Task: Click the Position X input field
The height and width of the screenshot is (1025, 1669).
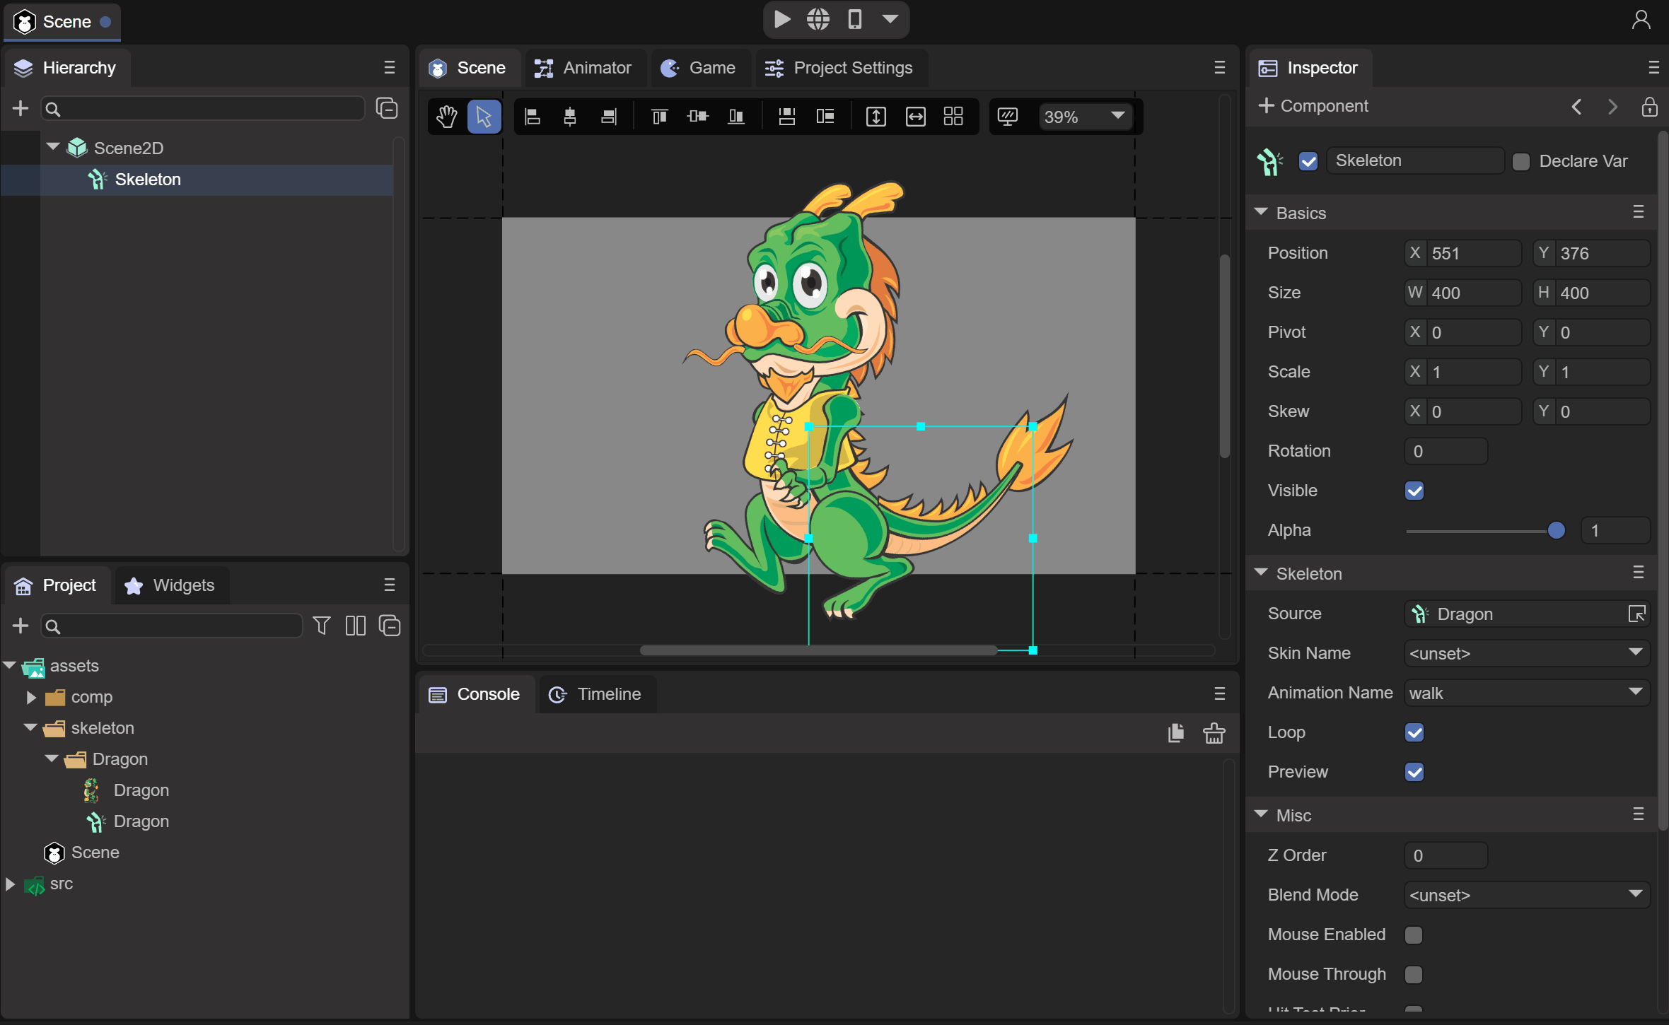Action: click(1472, 253)
